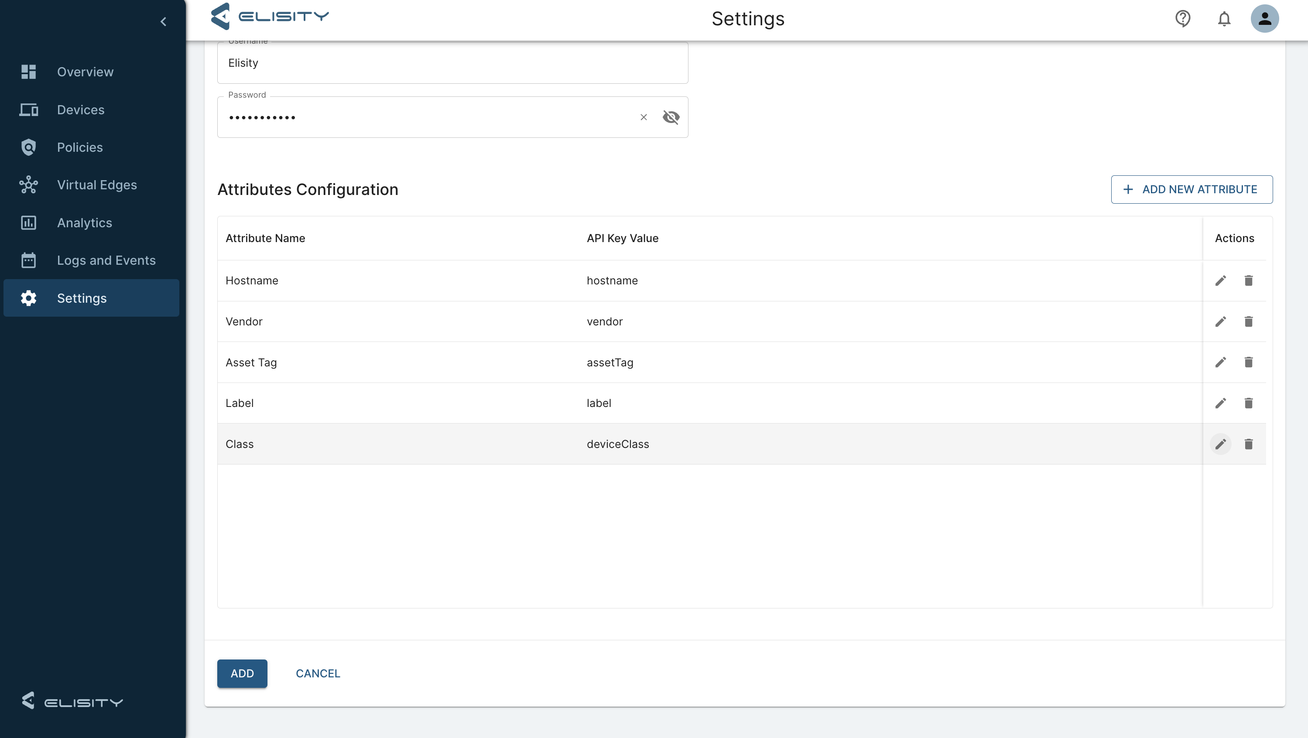This screenshot has width=1308, height=738.
Task: Delete the Asset Tag attribute
Action: tap(1249, 362)
